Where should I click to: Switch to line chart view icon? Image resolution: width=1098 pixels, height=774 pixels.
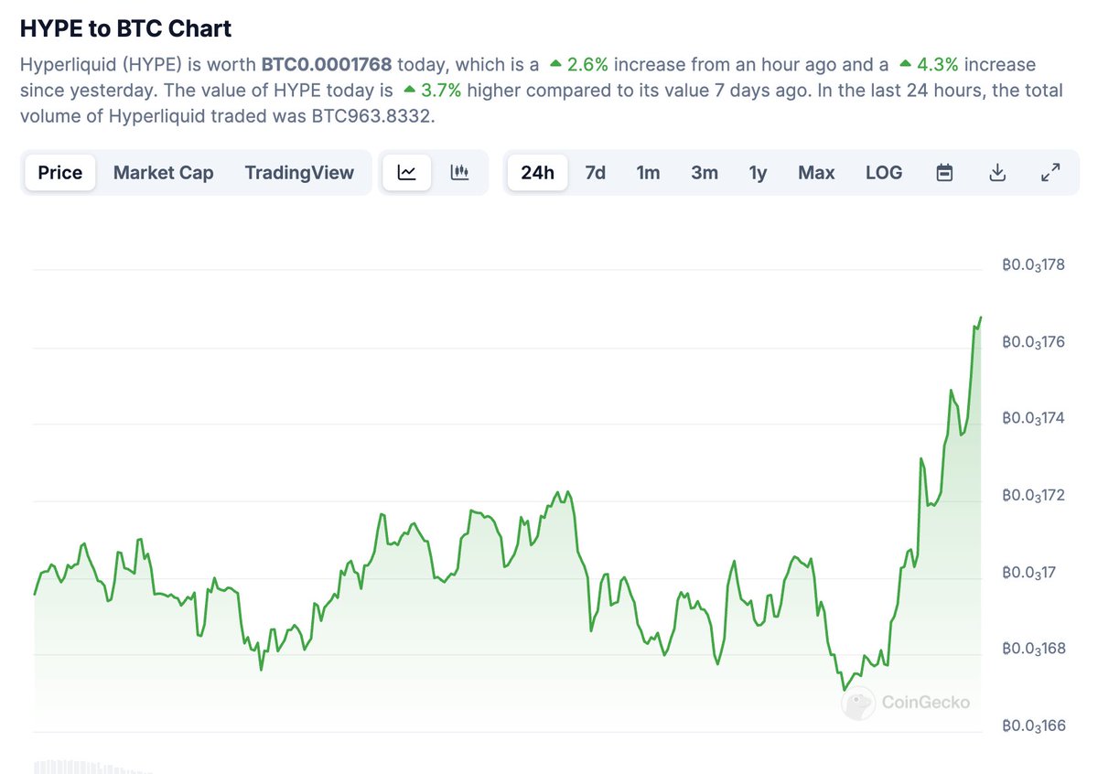(407, 172)
